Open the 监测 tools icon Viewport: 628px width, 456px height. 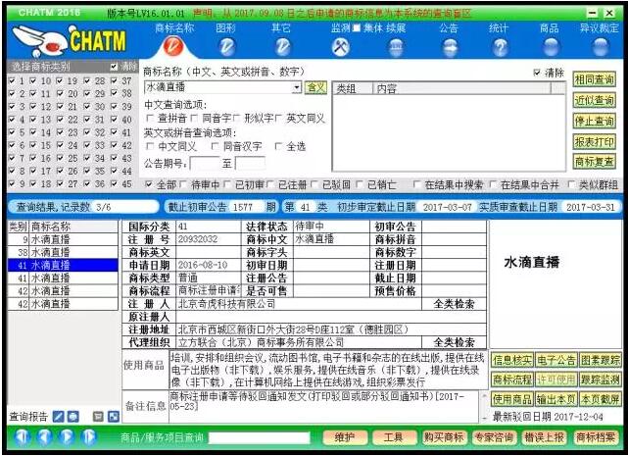pyautogui.click(x=340, y=47)
